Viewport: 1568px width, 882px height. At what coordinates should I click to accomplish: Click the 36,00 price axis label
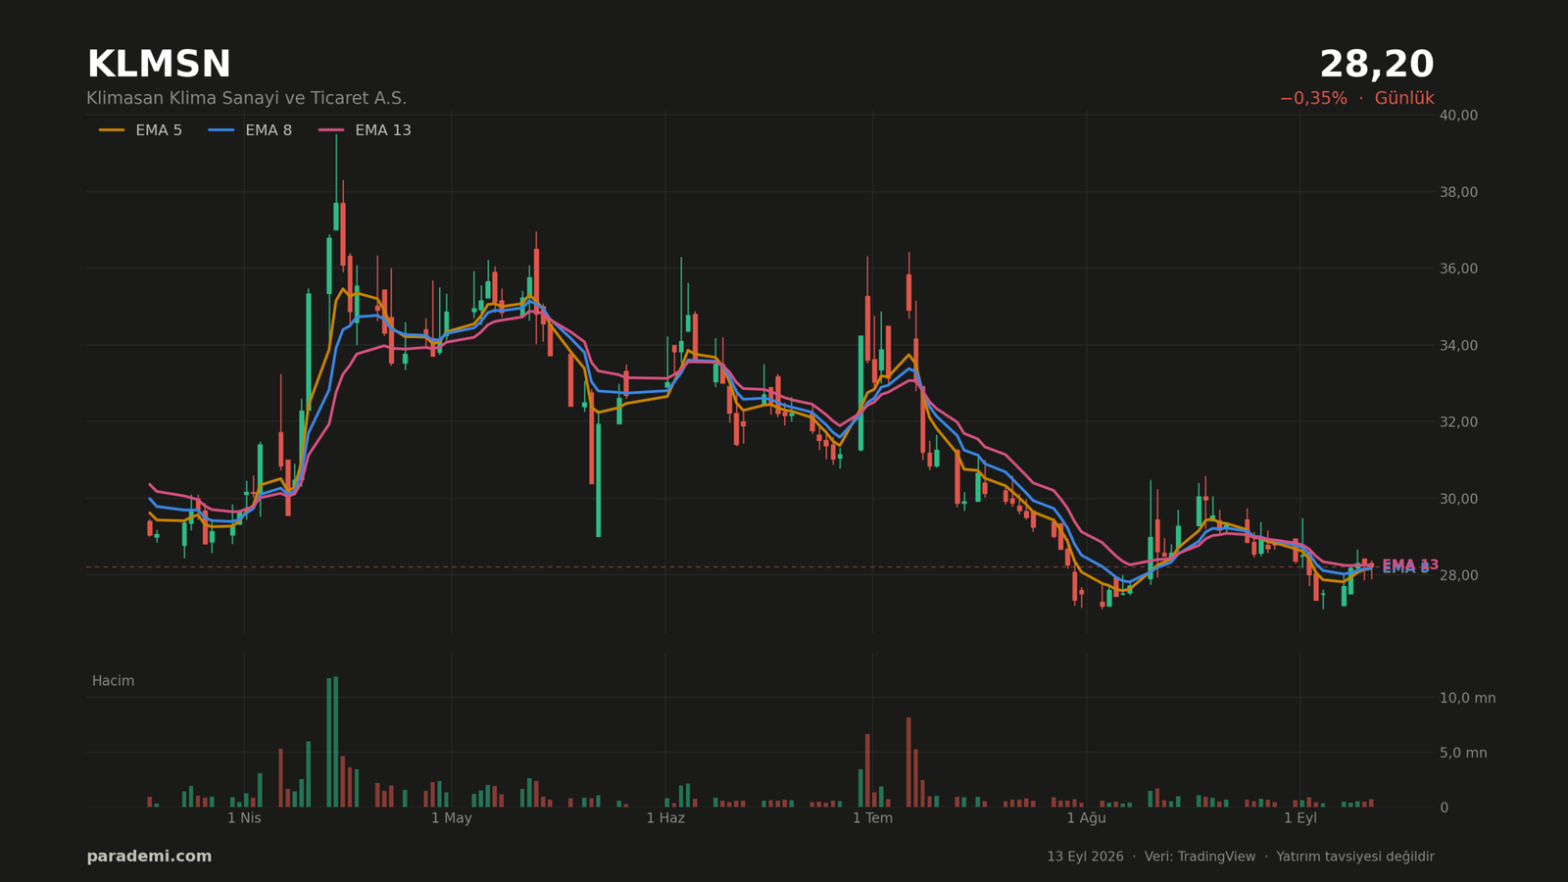point(1458,269)
